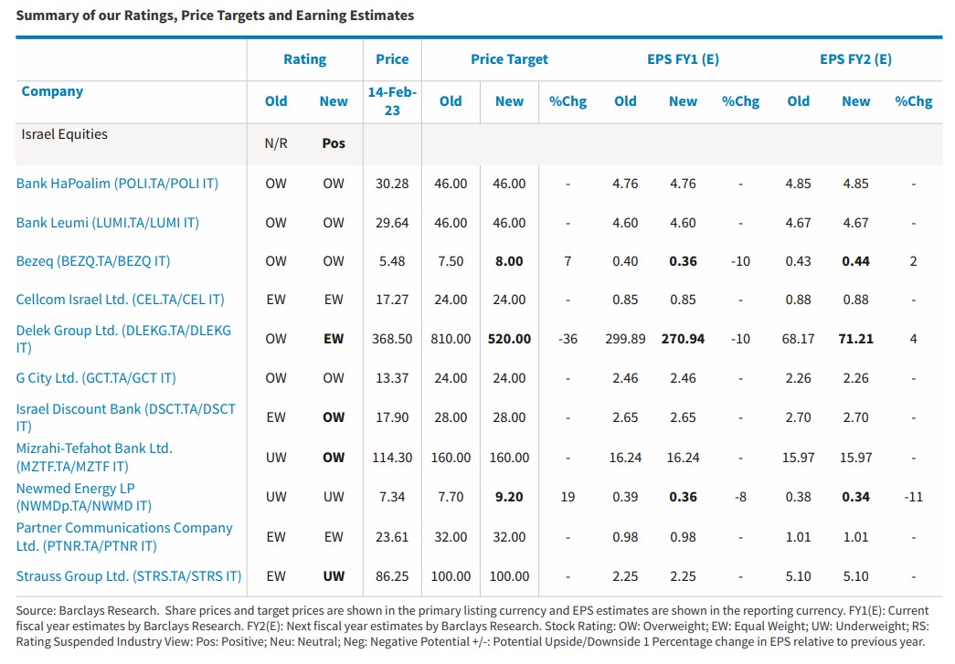Select Israel Discount Bank's price 17.90
Image resolution: width=955 pixels, height=664 pixels.
[x=392, y=417]
